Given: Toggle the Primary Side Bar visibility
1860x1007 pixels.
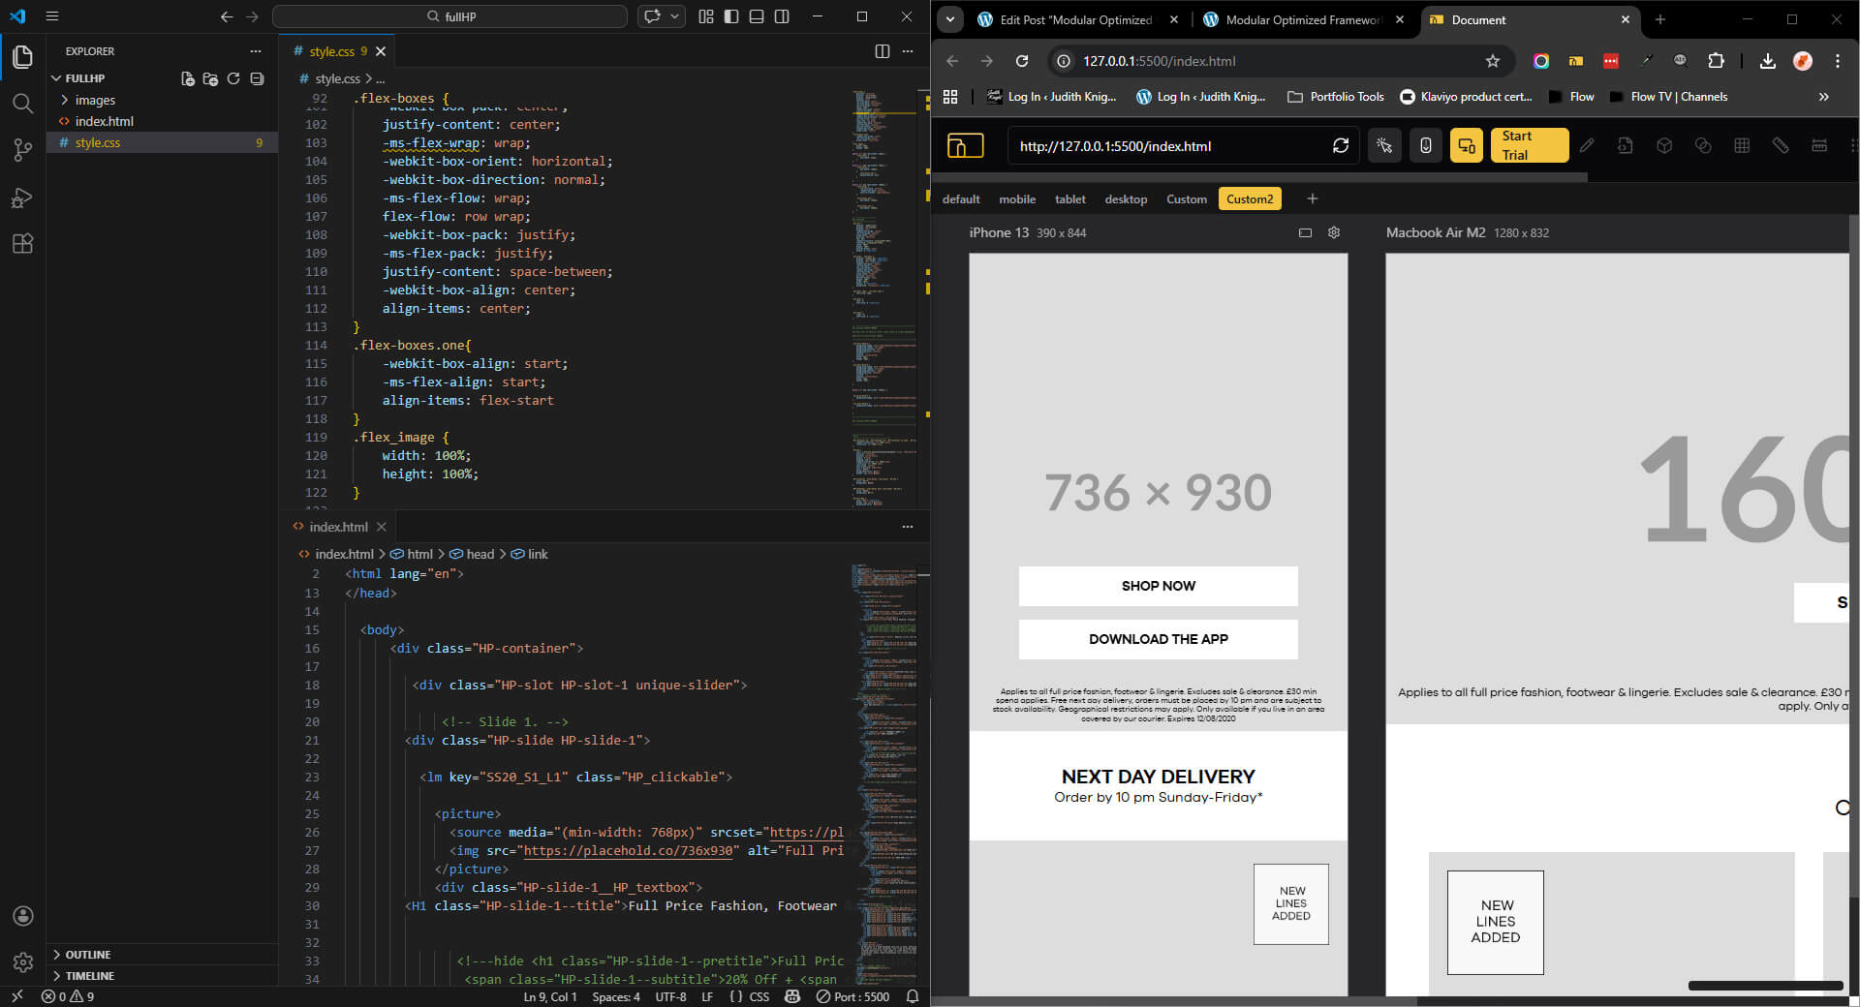Looking at the screenshot, I should point(730,16).
